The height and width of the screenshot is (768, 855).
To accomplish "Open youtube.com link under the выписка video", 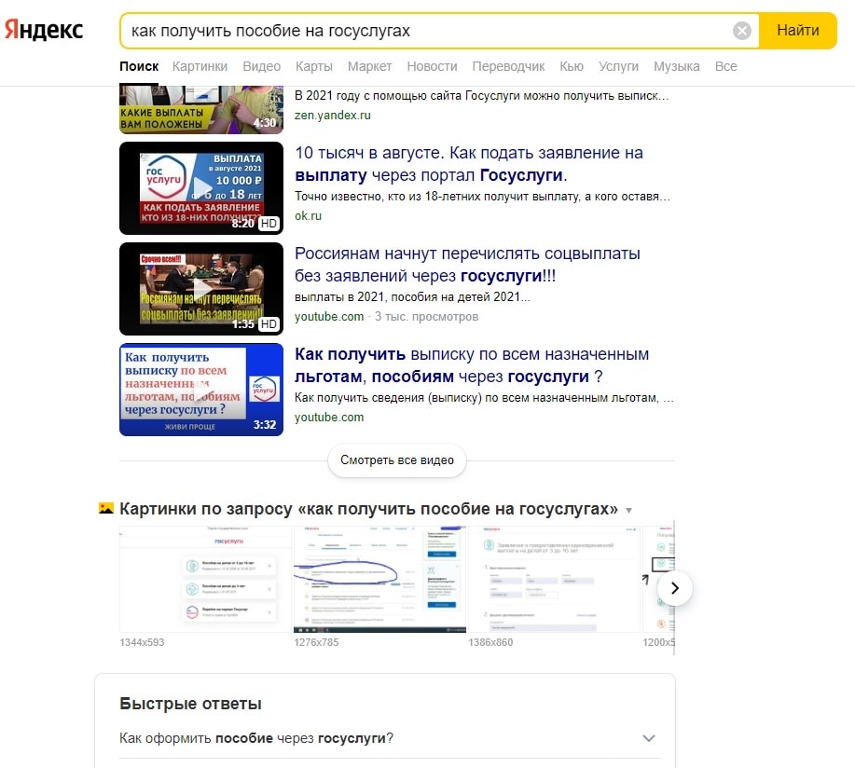I will [329, 417].
